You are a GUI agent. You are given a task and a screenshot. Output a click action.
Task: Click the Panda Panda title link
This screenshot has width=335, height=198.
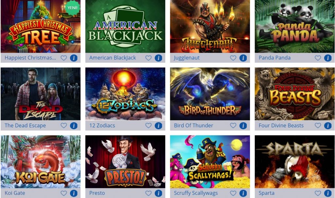(274, 58)
